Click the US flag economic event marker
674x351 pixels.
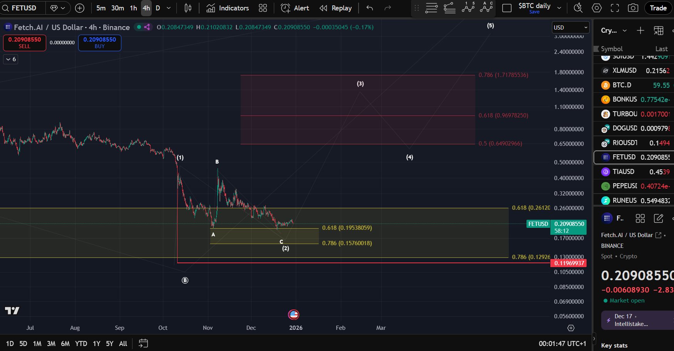293,314
